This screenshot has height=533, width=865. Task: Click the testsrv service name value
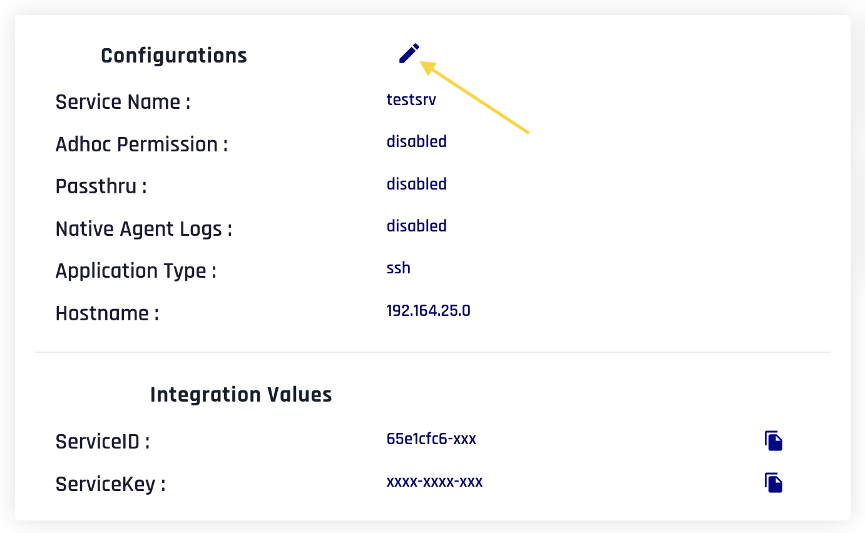pos(411,99)
